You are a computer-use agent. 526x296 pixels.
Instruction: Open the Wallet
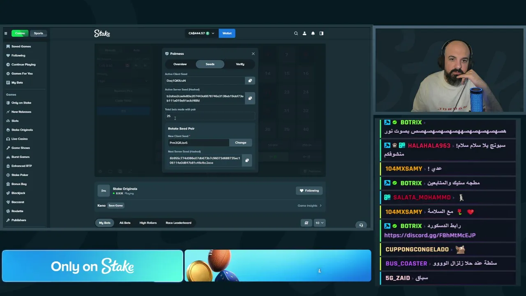[227, 33]
